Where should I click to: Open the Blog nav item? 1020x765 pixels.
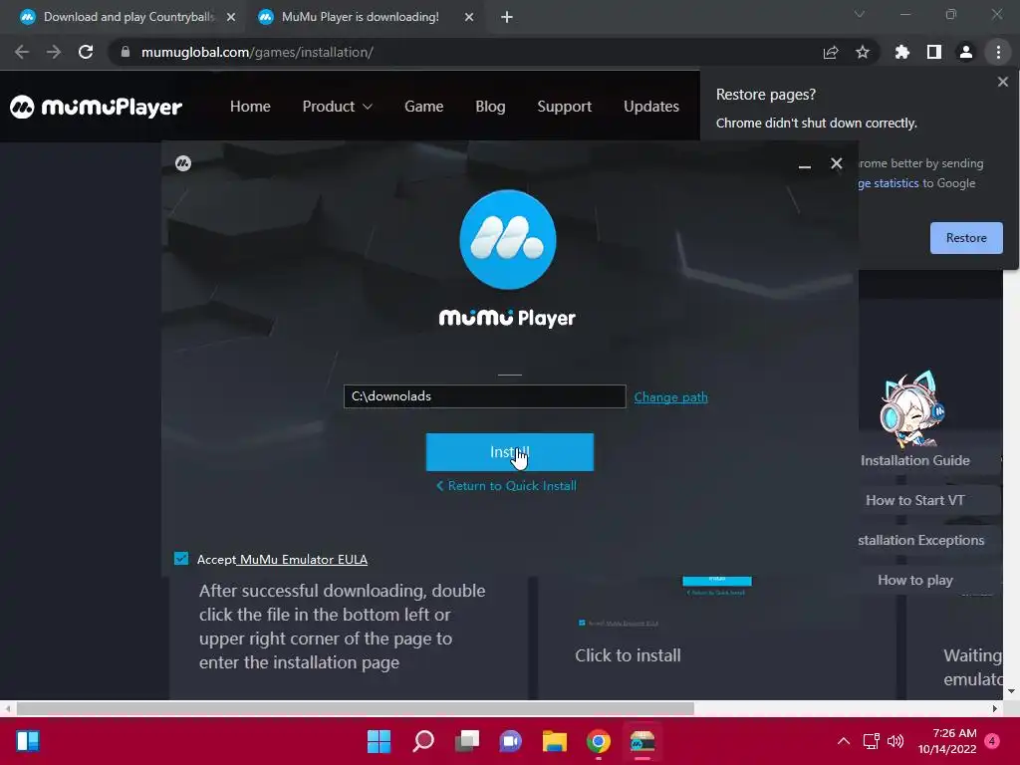(x=490, y=107)
